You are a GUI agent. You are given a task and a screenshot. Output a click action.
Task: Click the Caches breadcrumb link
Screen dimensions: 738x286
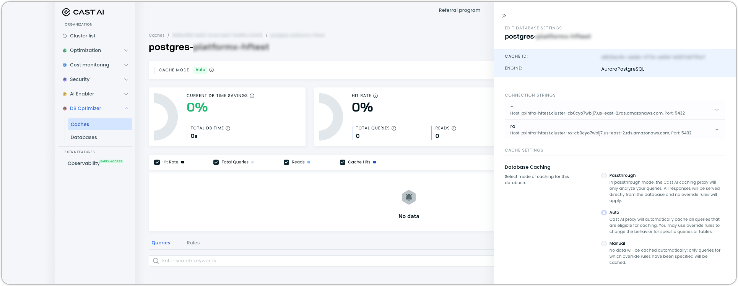157,35
